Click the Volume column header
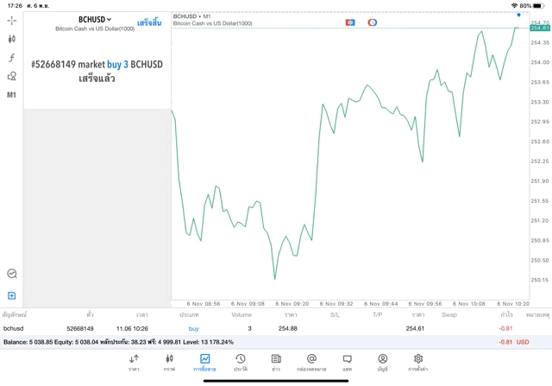The height and width of the screenshot is (386, 552). [241, 315]
